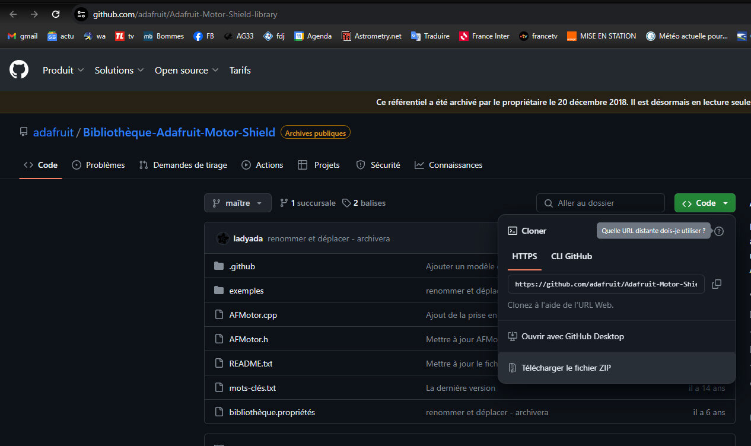Open the Agenda bookmark

point(313,36)
